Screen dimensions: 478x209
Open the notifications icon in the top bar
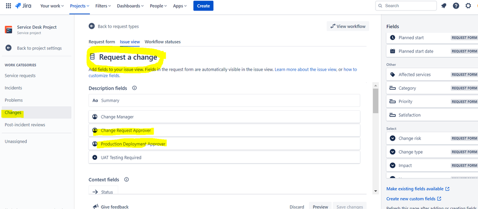point(444,6)
